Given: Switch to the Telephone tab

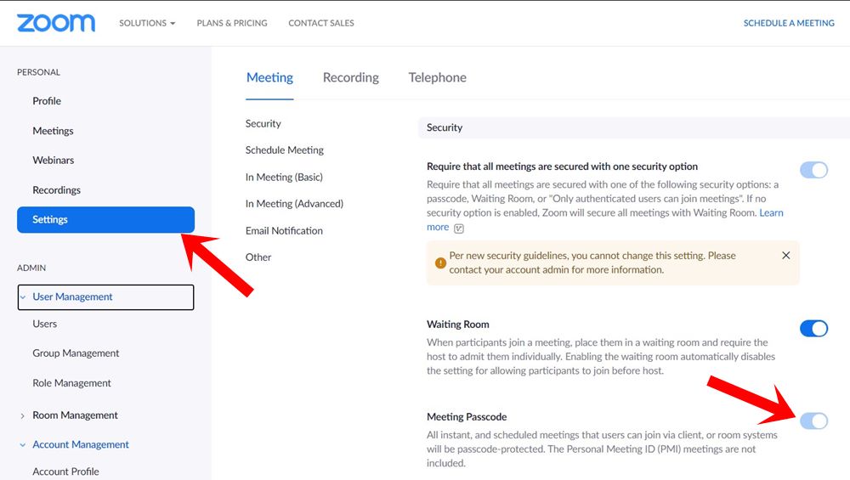Looking at the screenshot, I should 437,77.
